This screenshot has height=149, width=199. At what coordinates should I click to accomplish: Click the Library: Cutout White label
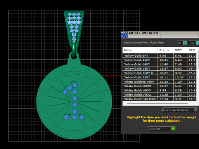144,43
